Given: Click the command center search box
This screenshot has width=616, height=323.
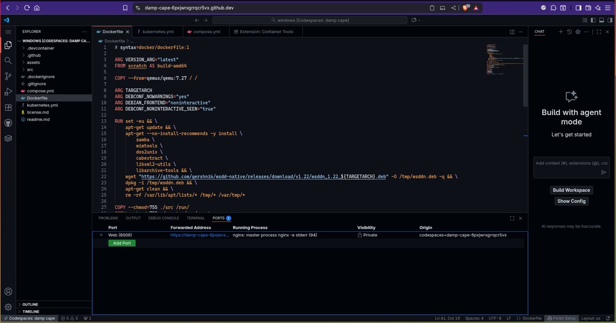Looking at the screenshot, I should [310, 20].
